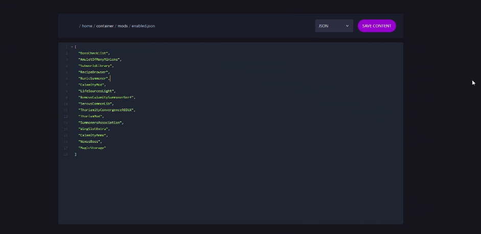481x234 pixels.
Task: Click the "LifeSourcesLight" entry
Action: (x=97, y=91)
